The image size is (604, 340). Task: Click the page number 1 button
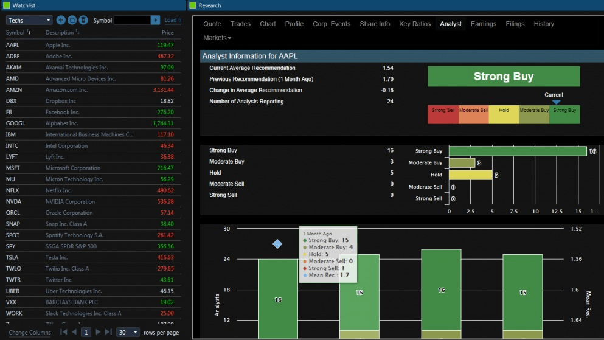(86, 332)
